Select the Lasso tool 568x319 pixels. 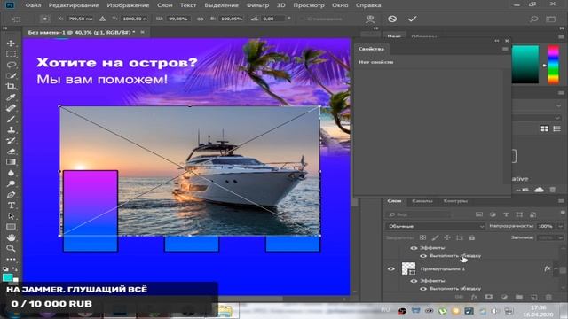(11, 65)
